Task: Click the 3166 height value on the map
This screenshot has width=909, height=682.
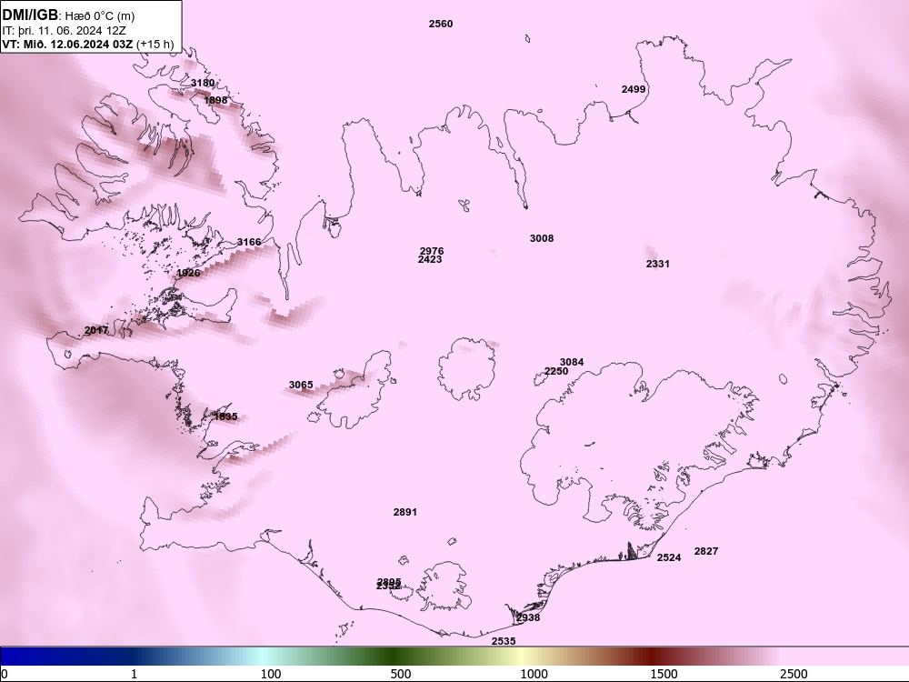Action: click(249, 242)
